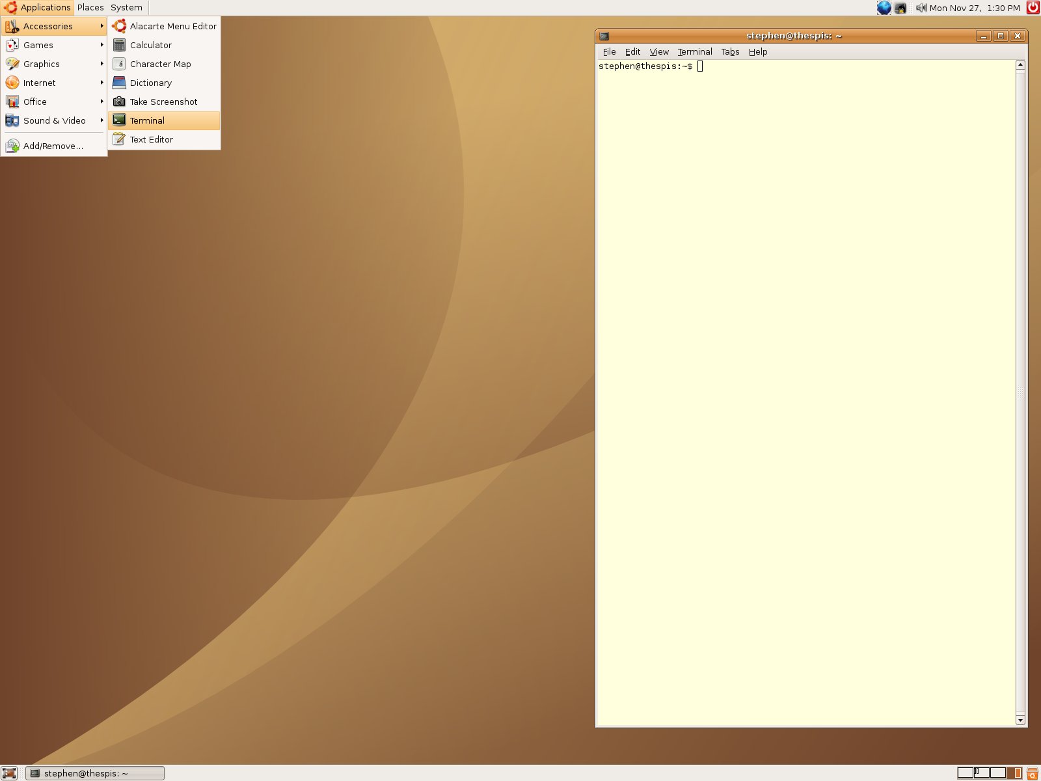Switch to the fourth workspace
1041x781 pixels.
pos(1014,773)
